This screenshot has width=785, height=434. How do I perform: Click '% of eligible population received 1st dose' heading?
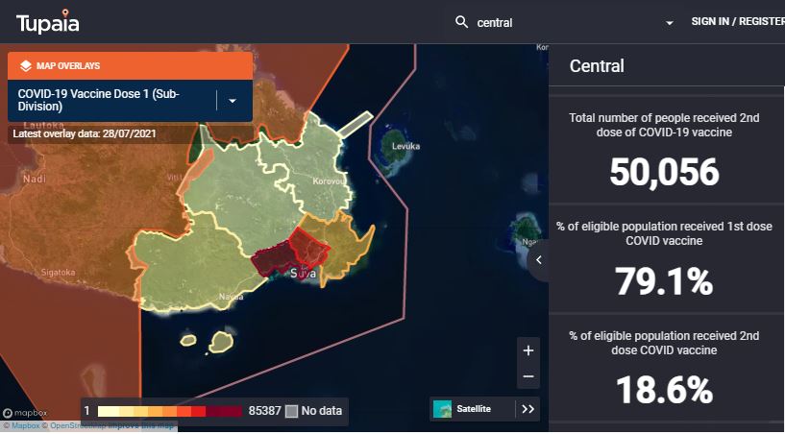(x=664, y=233)
